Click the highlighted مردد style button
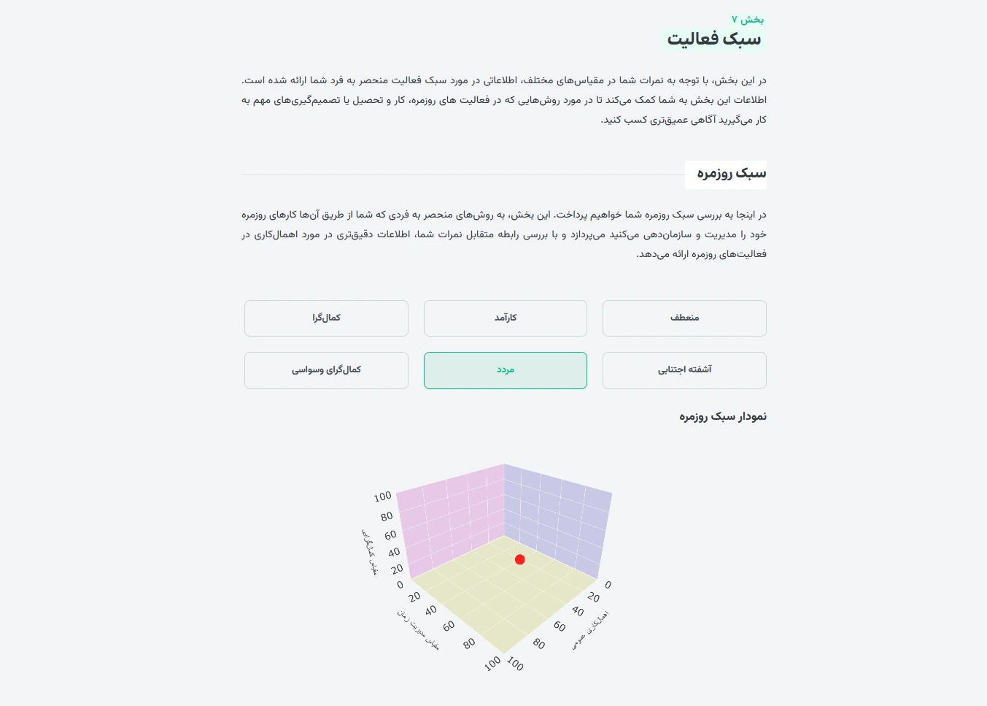 506,370
